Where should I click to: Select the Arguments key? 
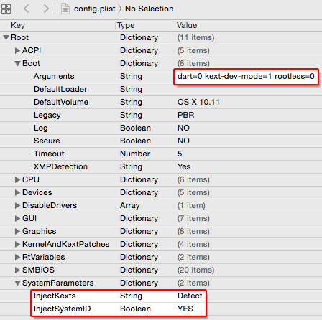tap(54, 77)
